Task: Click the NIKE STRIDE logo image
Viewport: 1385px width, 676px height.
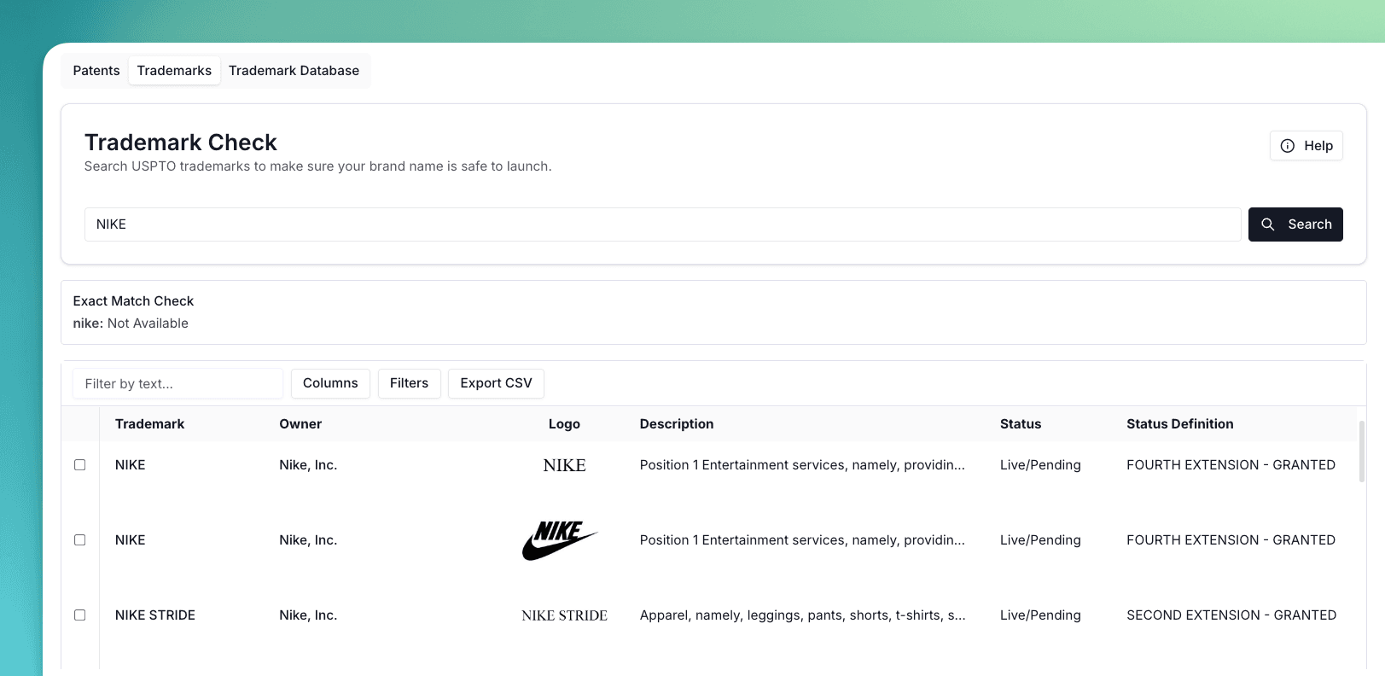Action: [564, 615]
